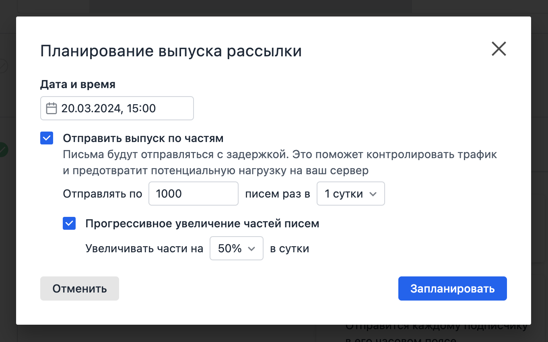Click the date and time field

(117, 108)
